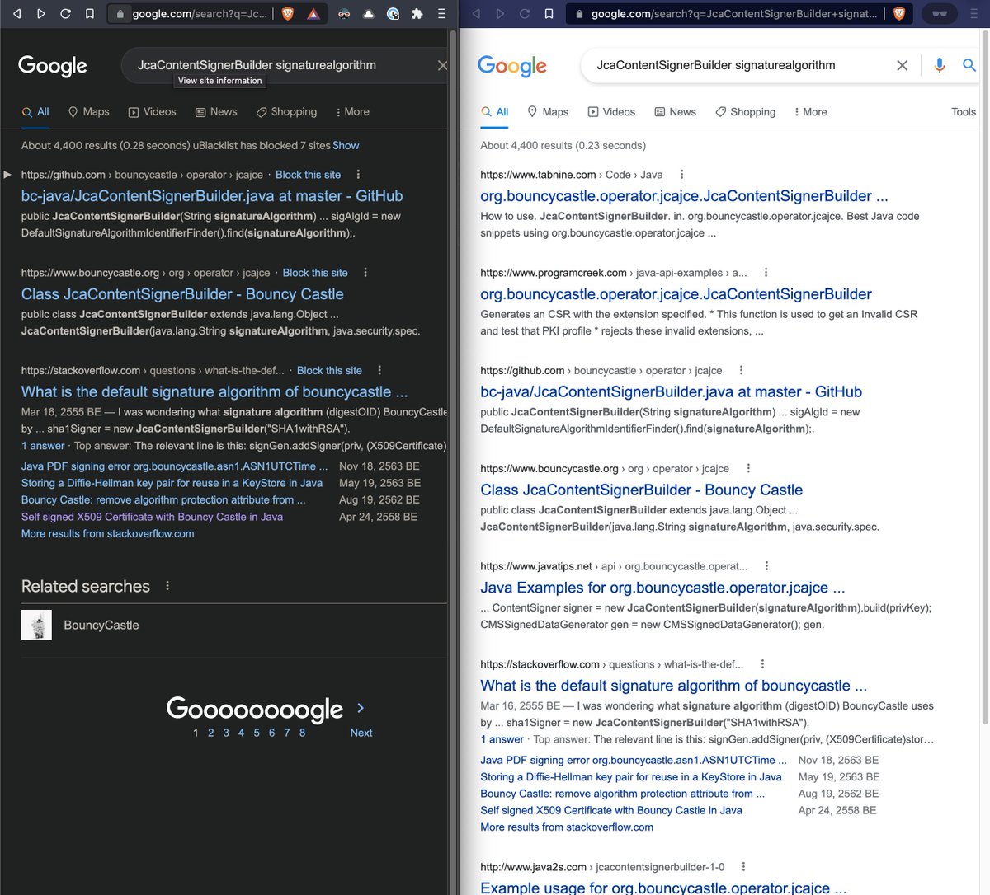This screenshot has height=895, width=990.
Task: Expand the triangle beside github result in left window
Action: click(x=7, y=175)
